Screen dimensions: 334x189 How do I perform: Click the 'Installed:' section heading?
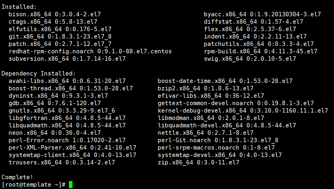[19, 7]
